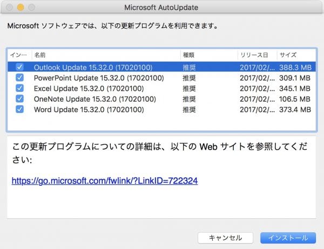Image resolution: width=324 pixels, height=249 pixels.
Task: Click the 373.4 MB size value
Action: (295, 110)
